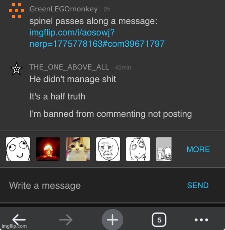Open the tab switcher showing 5 tabs
The image size is (225, 230).
(159, 220)
